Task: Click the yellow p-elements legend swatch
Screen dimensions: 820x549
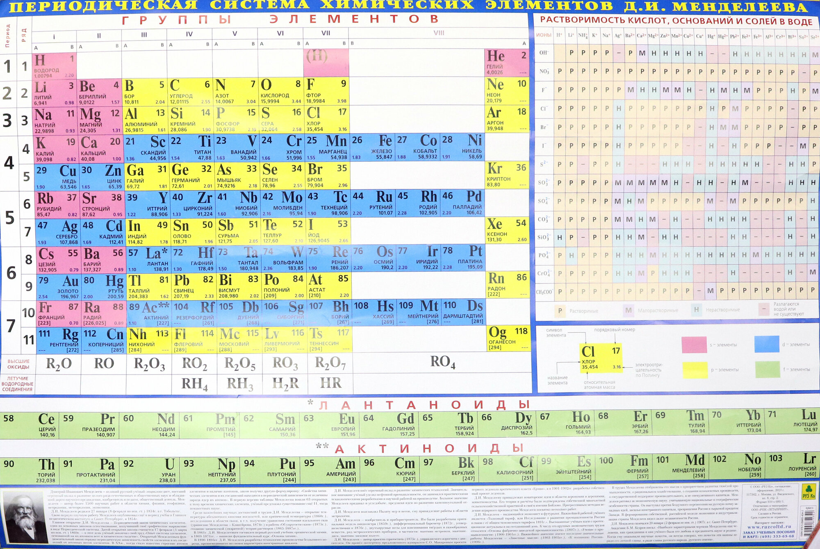Action: coord(695,370)
